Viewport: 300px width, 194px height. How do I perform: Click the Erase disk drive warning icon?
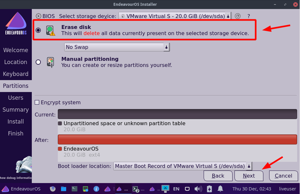click(x=50, y=31)
